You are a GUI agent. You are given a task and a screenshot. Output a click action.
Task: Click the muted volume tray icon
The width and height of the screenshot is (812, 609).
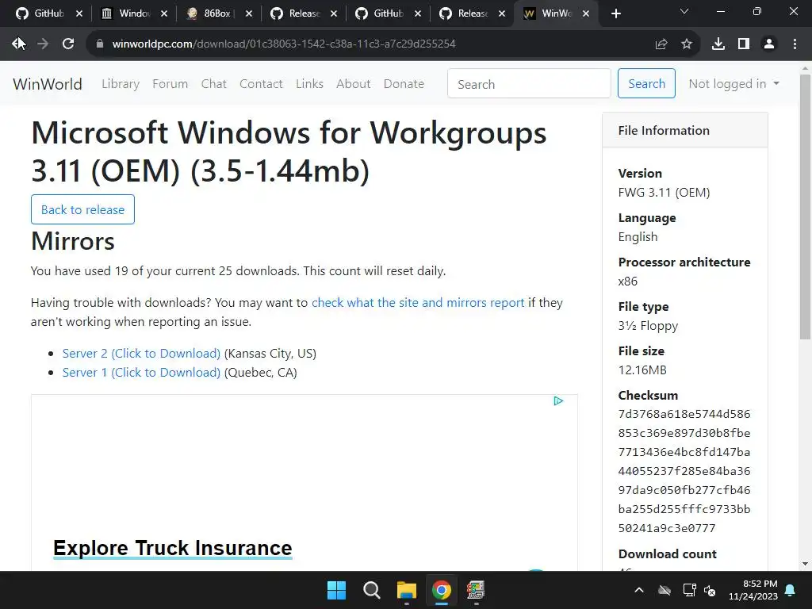[710, 590]
